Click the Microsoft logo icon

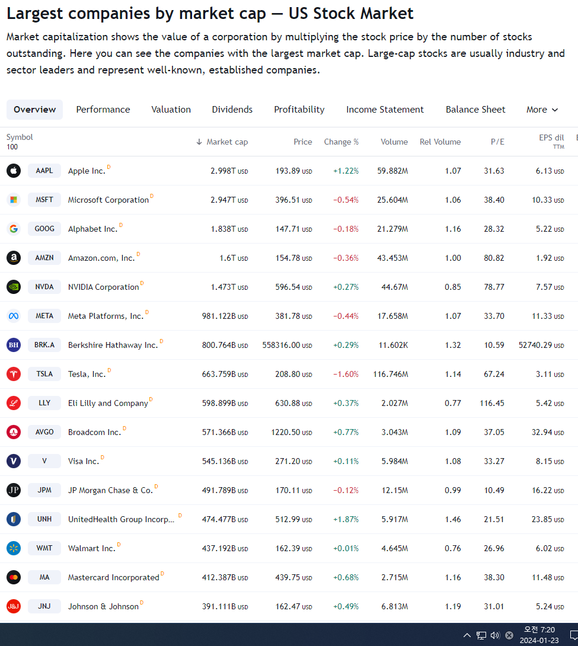coord(14,200)
